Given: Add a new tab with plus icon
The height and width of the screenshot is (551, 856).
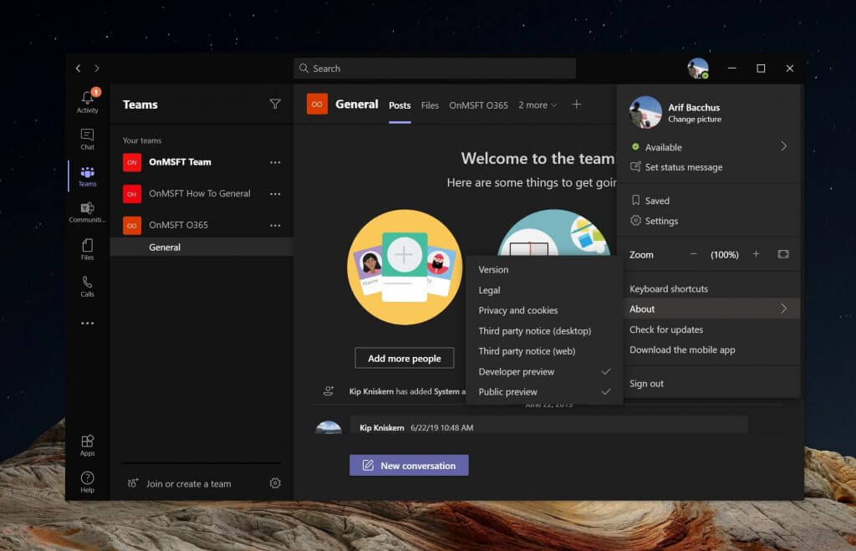Looking at the screenshot, I should point(577,104).
